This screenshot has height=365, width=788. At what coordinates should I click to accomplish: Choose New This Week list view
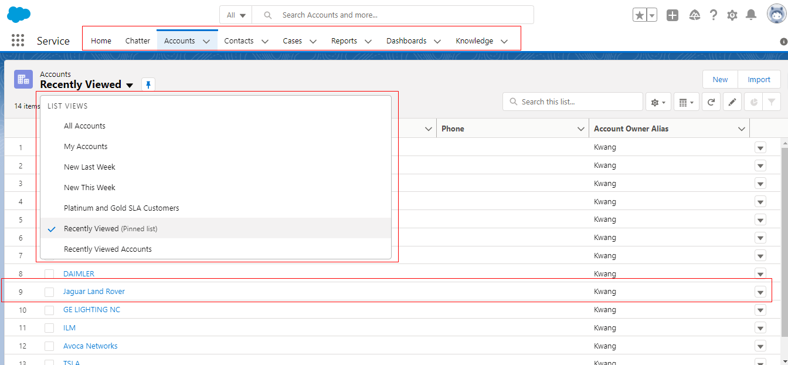pos(216,188)
